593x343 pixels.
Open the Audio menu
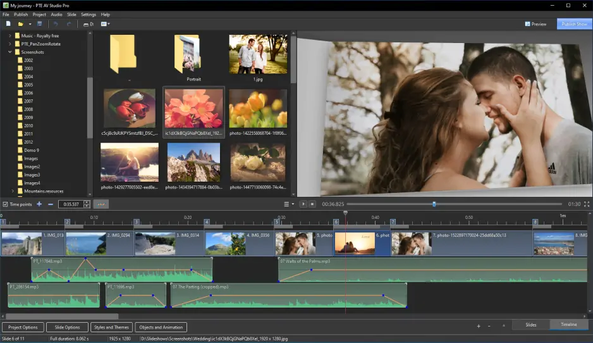(x=56, y=15)
